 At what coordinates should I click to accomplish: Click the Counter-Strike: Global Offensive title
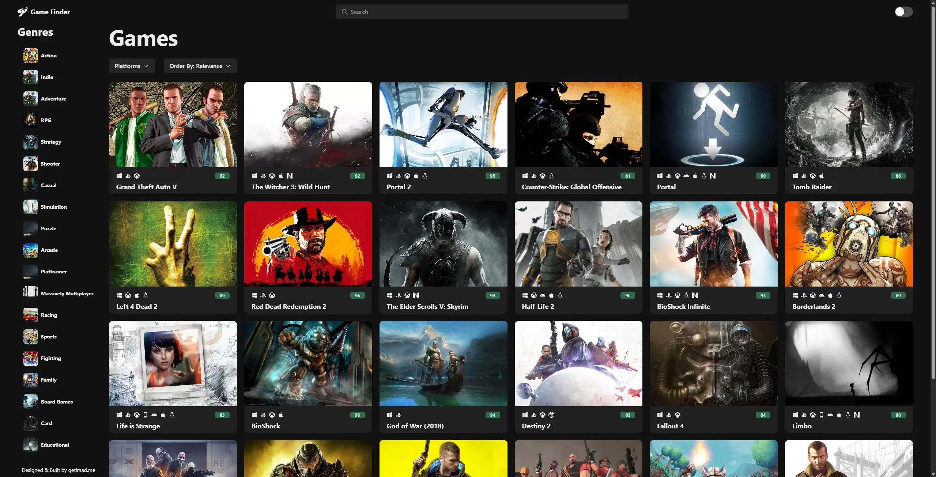point(571,187)
